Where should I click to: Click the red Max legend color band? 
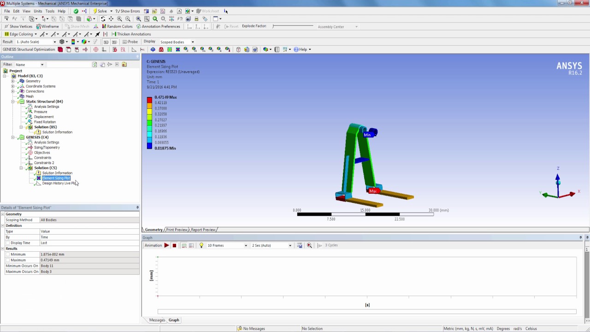tap(149, 100)
